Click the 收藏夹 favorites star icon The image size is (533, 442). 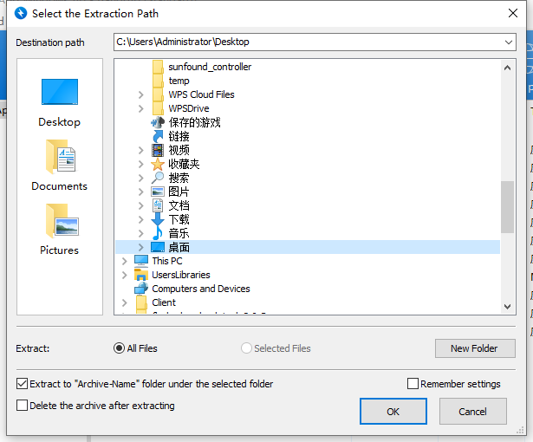click(158, 164)
